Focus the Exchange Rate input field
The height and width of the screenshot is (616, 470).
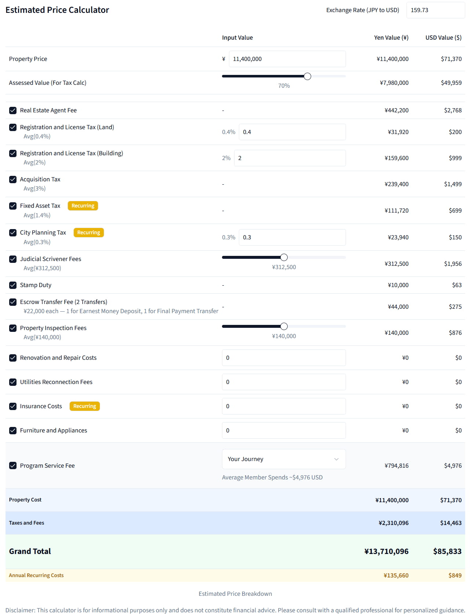click(435, 10)
